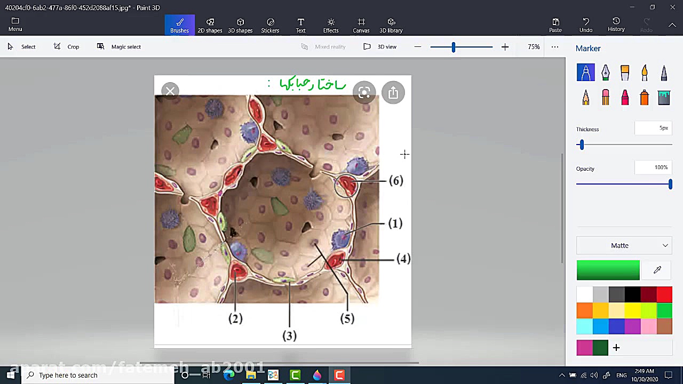Click the Thickness value field
683x384 pixels.
point(653,129)
